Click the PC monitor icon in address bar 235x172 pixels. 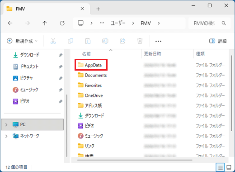click(x=80, y=23)
